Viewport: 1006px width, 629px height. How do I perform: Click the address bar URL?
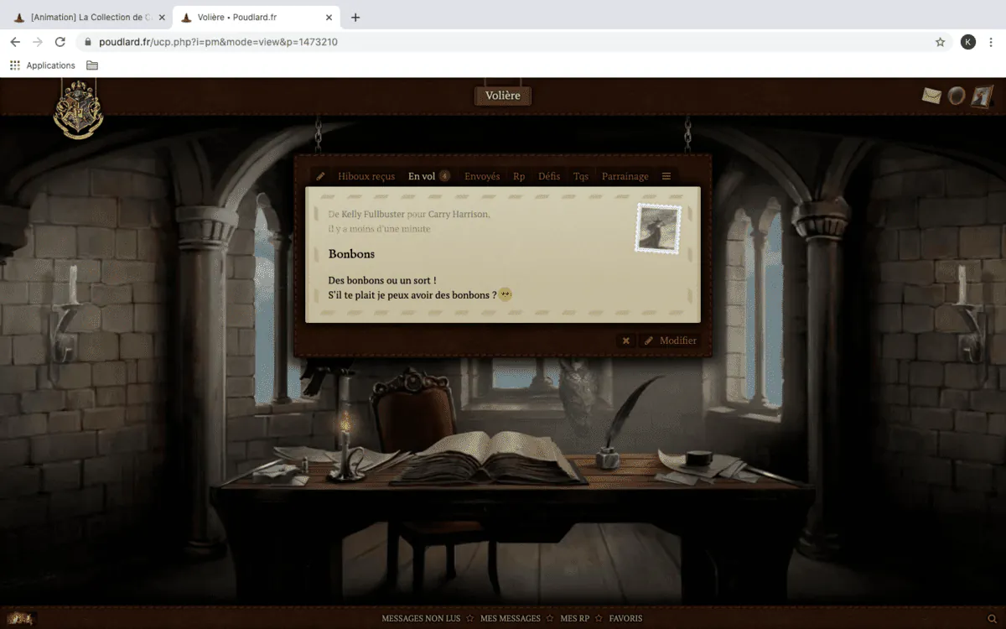click(x=218, y=42)
